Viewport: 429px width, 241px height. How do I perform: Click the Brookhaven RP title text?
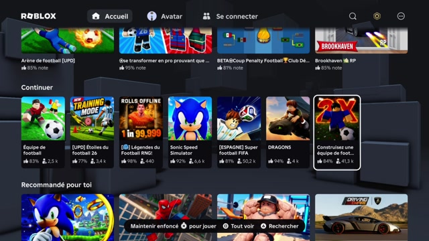[335, 61]
